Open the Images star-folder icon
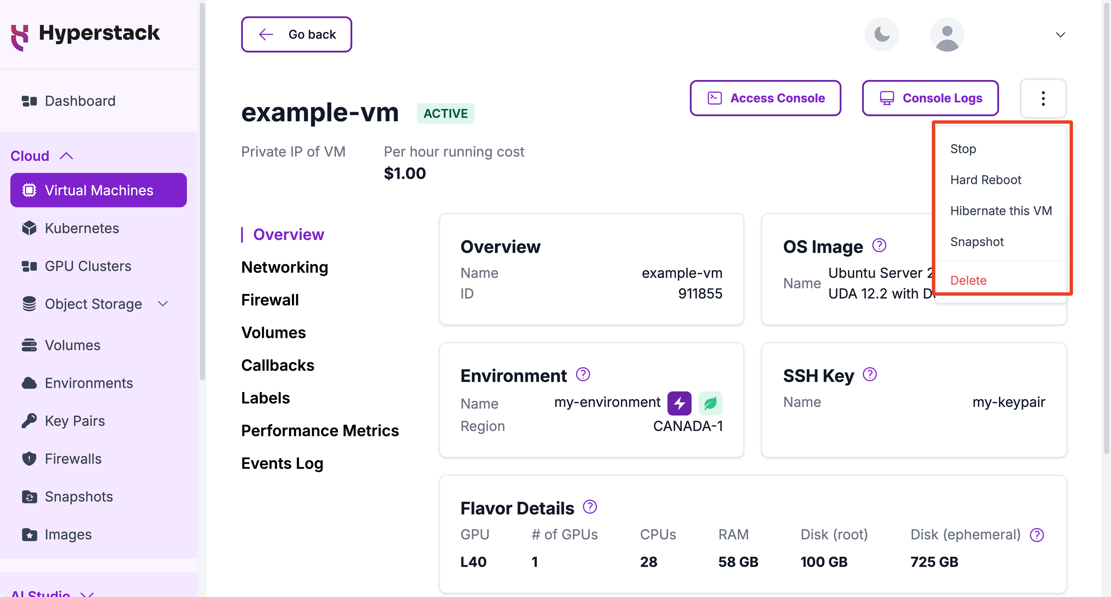Image resolution: width=1111 pixels, height=597 pixels. click(29, 534)
